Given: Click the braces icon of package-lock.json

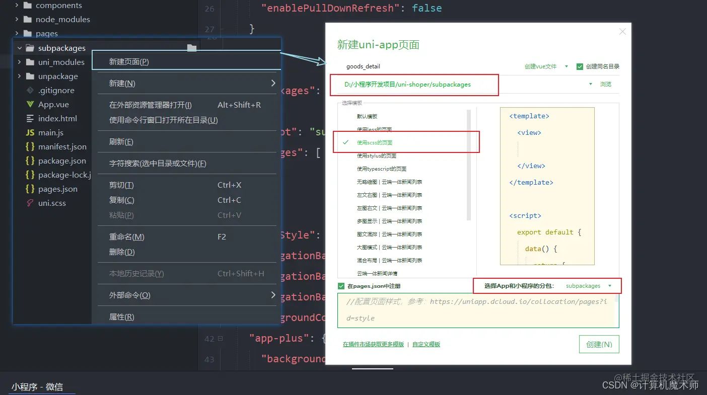Looking at the screenshot, I should coord(30,175).
